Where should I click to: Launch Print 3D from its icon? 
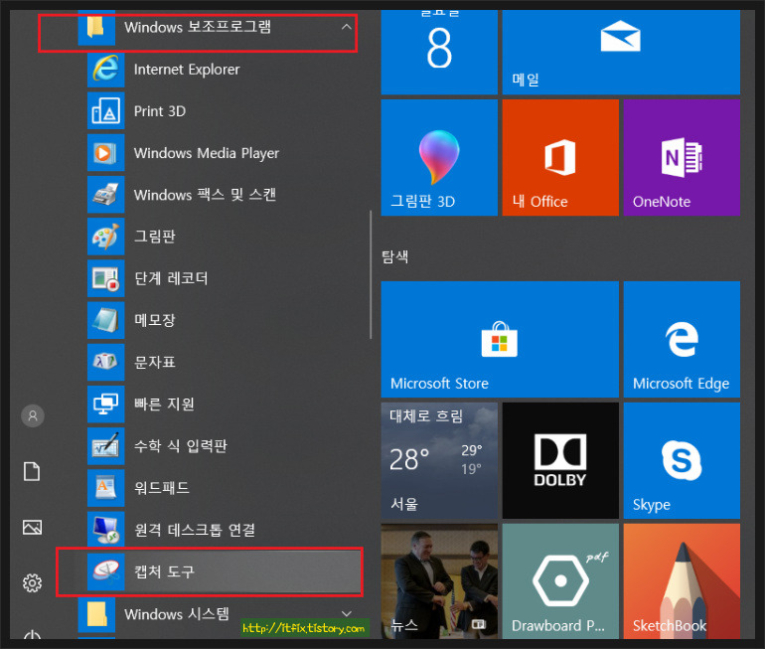[105, 110]
